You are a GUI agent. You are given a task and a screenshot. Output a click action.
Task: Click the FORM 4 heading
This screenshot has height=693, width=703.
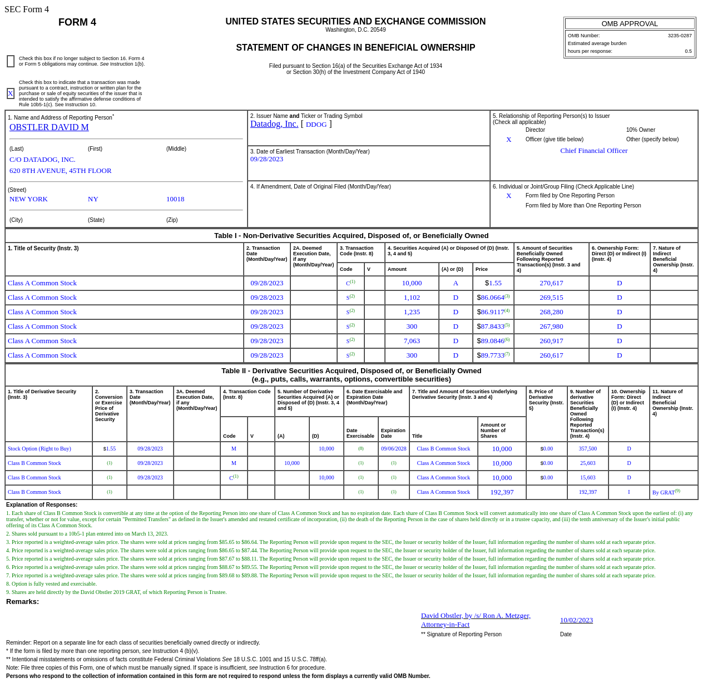pyautogui.click(x=77, y=22)
